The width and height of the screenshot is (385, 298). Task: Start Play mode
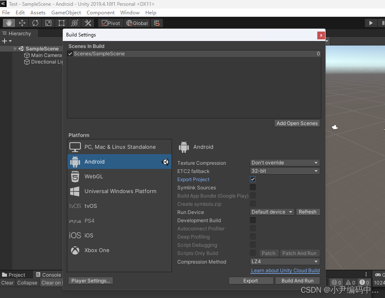(371, 23)
